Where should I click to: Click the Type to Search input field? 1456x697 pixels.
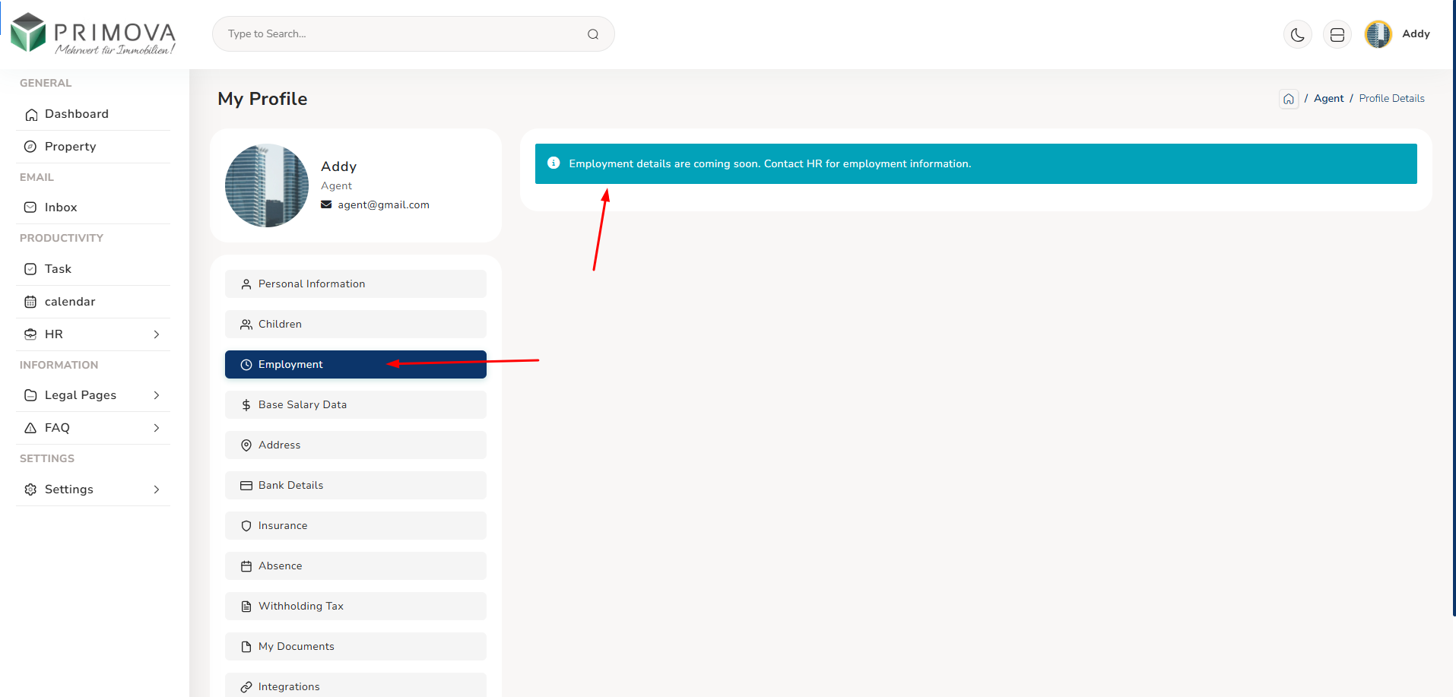403,34
